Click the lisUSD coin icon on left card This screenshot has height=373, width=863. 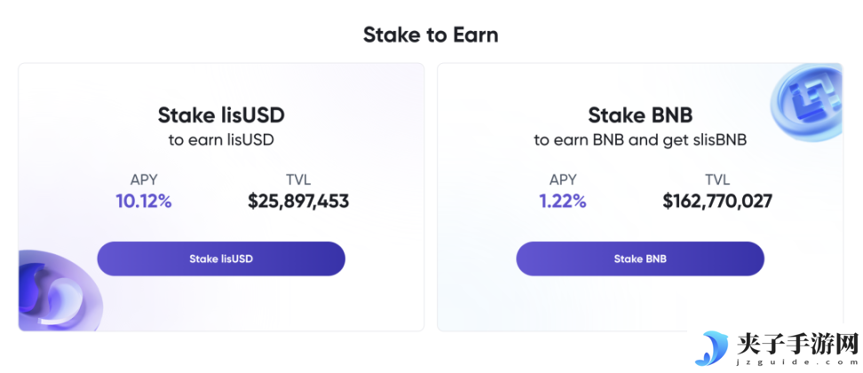(59, 291)
